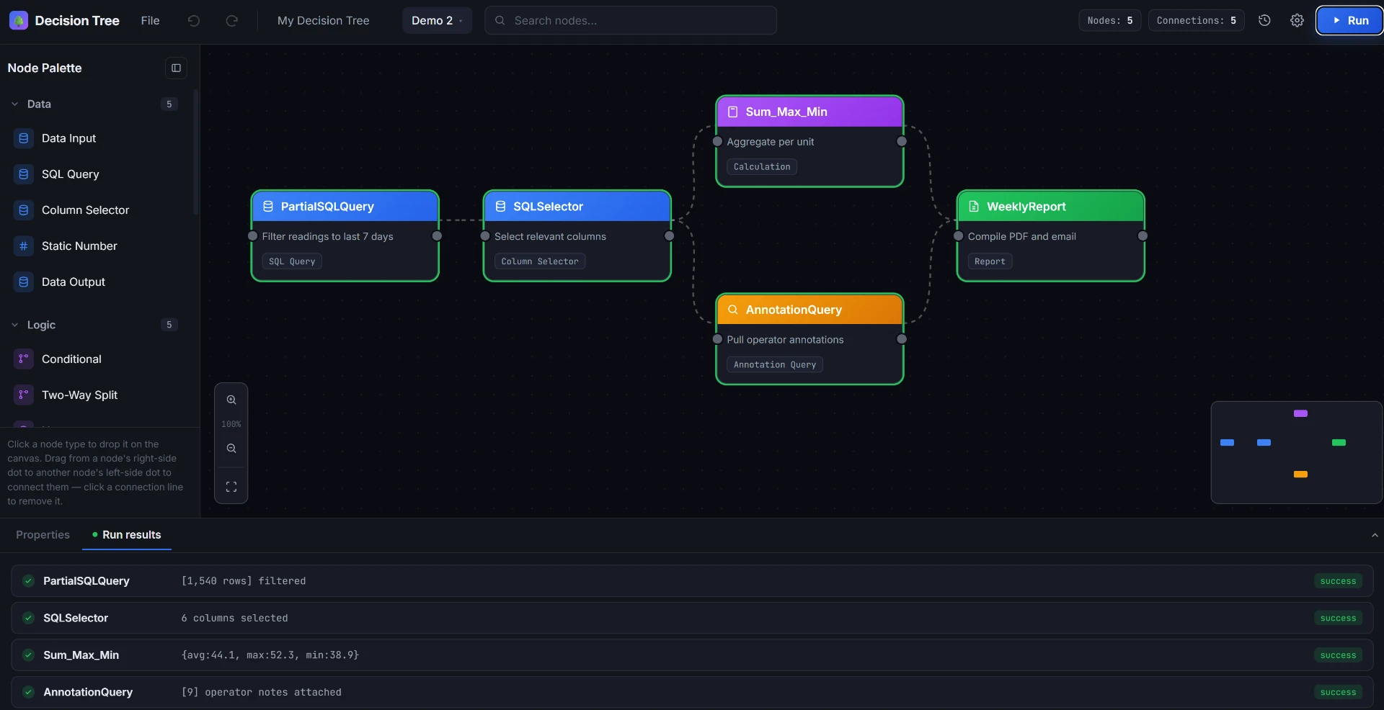Click the SQL Query palette icon
The image size is (1384, 710).
click(24, 174)
